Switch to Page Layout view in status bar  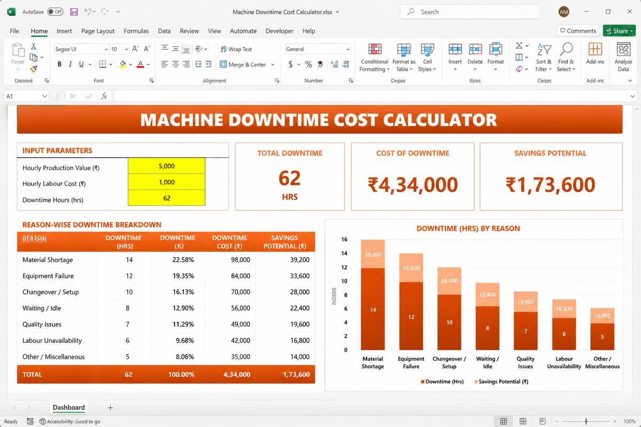[x=523, y=421]
